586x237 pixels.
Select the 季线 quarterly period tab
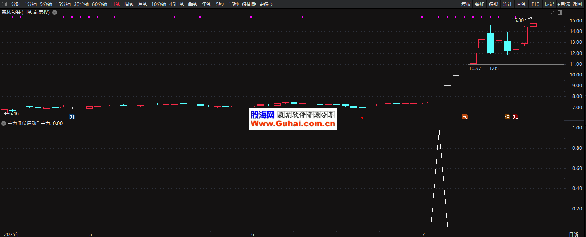tap(193, 4)
